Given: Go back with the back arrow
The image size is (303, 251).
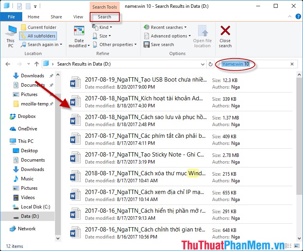Looking at the screenshot, I should pyautogui.click(x=8, y=64).
